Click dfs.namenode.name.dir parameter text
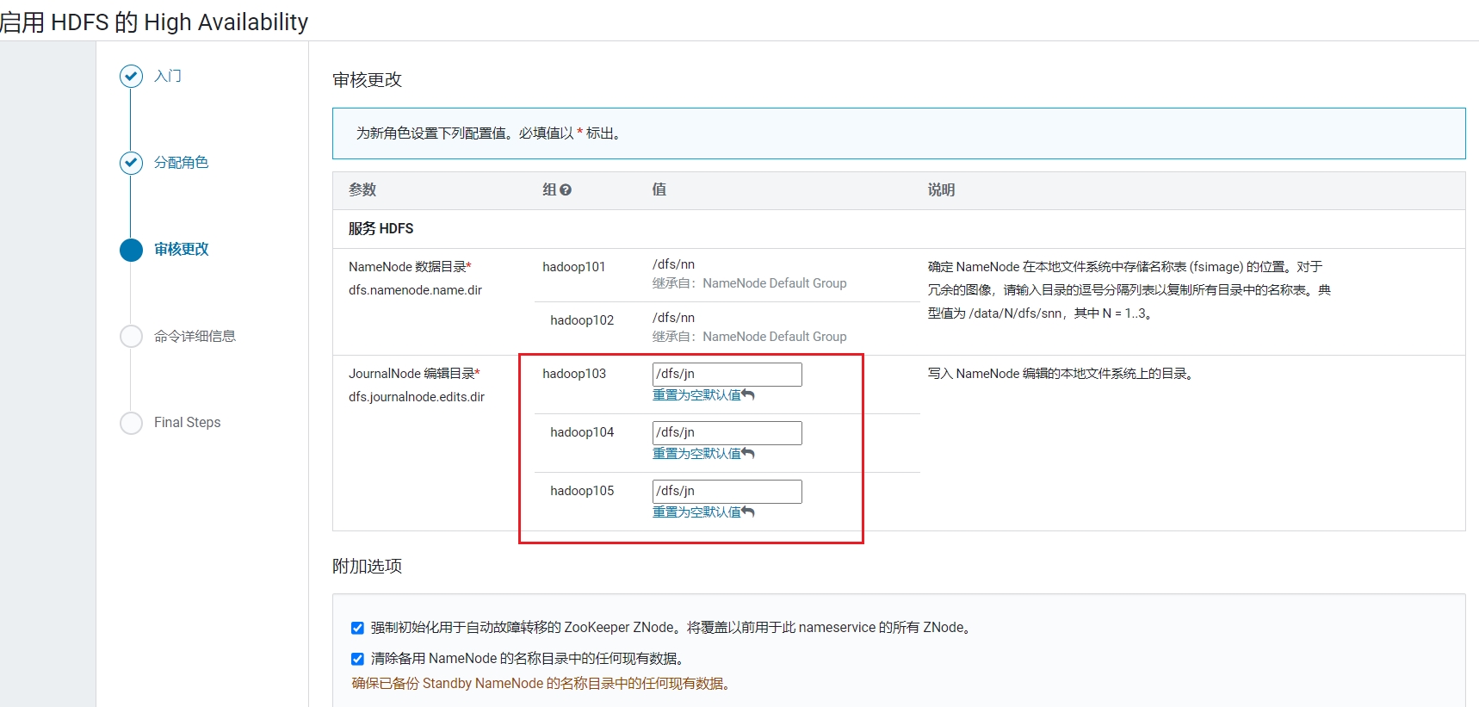This screenshot has height=707, width=1479. (x=415, y=290)
